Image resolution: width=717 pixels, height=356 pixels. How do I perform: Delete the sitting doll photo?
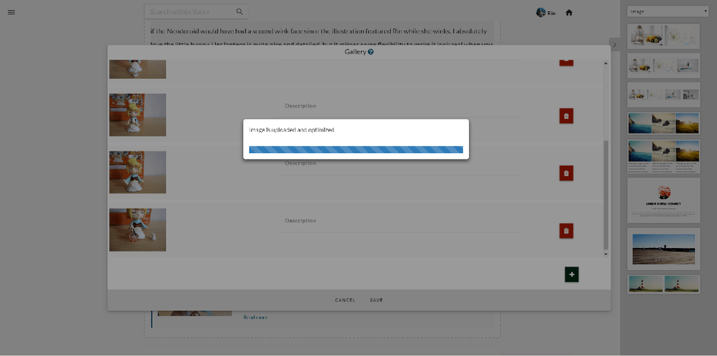566,231
